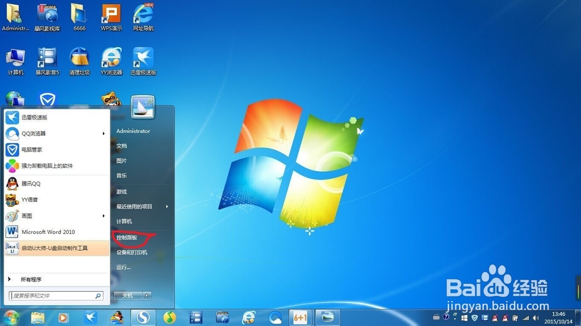This screenshot has height=326, width=581.
Task: Open the QQ penguin taskbar icon
Action: [x=117, y=317]
